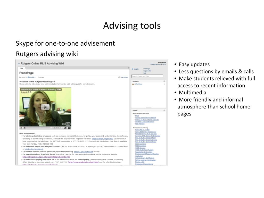This screenshot has width=264, height=198.
Task: Open Plan of Study - Digital Libraries link
Action: [146, 140]
